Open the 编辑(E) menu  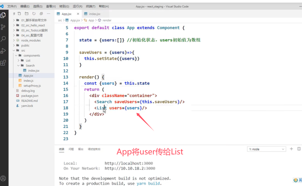coord(25,6)
